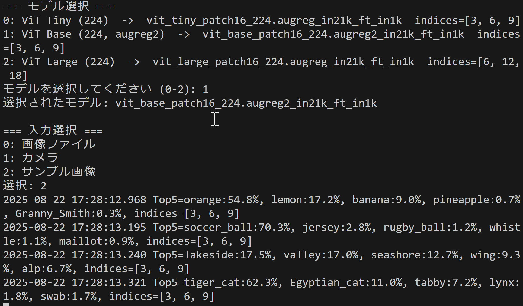Screen dimensions: 523x306
Task: Click the ViT Tiny (224) option line
Action: point(261,20)
